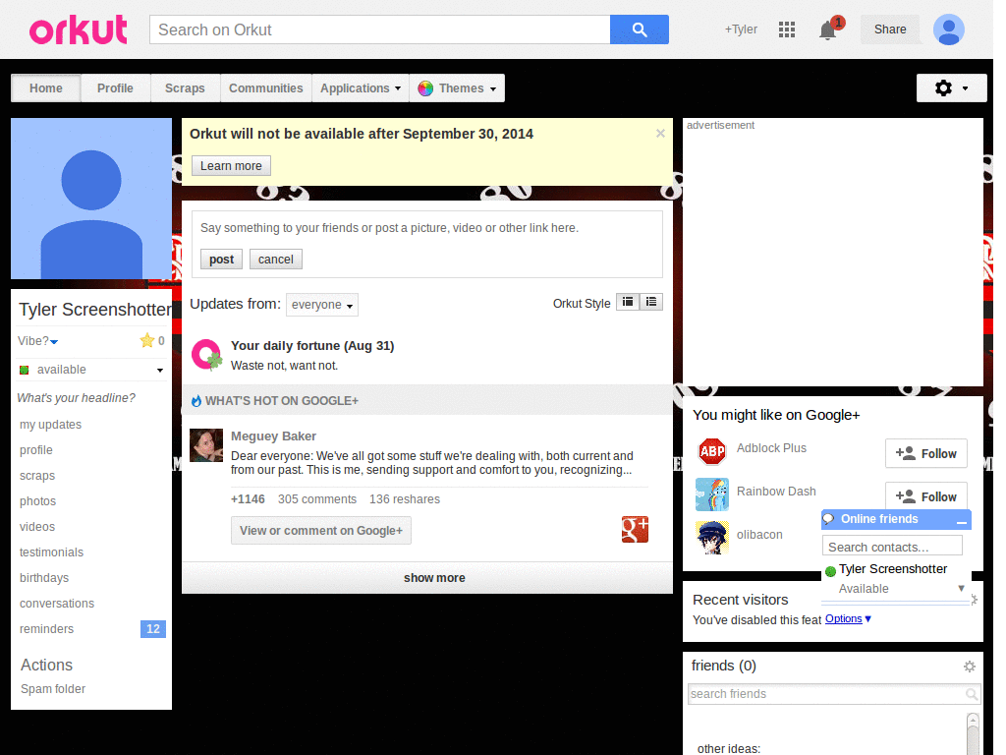1006x755 pixels.
Task: Click the What's Hot flame icon
Action: [x=196, y=401]
